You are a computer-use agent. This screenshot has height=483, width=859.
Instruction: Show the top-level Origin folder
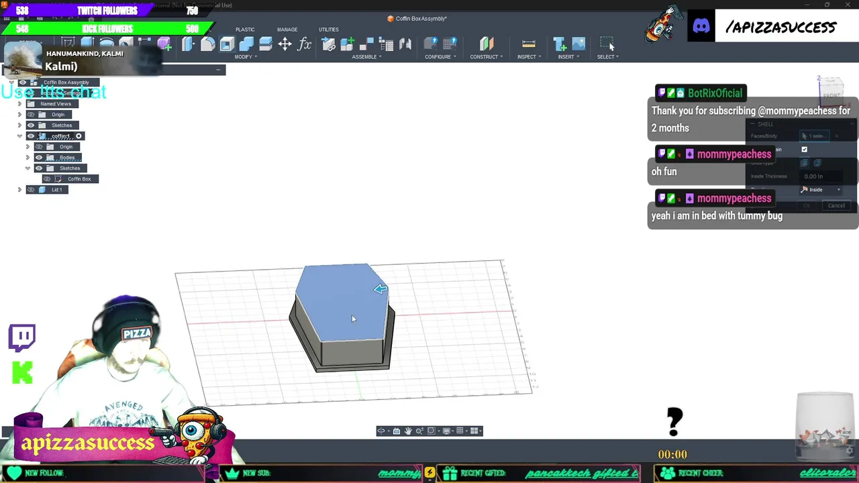pos(31,115)
